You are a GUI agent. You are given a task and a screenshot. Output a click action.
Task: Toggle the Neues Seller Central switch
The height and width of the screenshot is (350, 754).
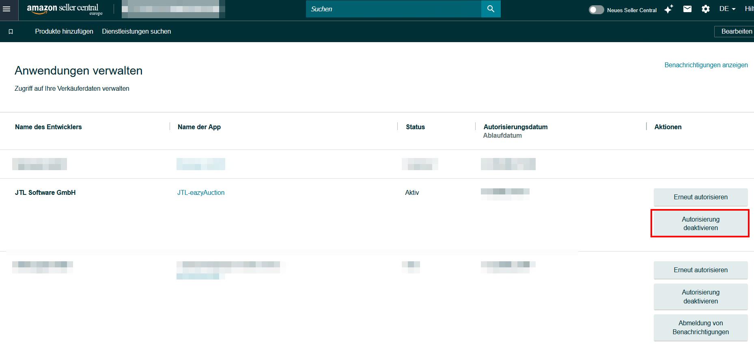pos(596,10)
